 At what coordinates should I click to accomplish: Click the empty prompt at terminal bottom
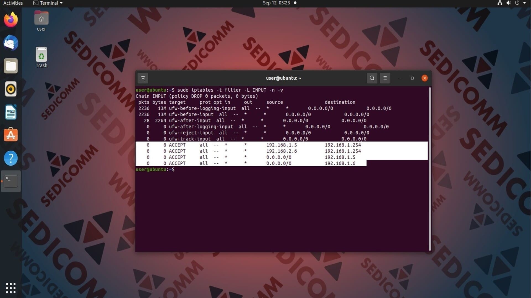pyautogui.click(x=155, y=169)
